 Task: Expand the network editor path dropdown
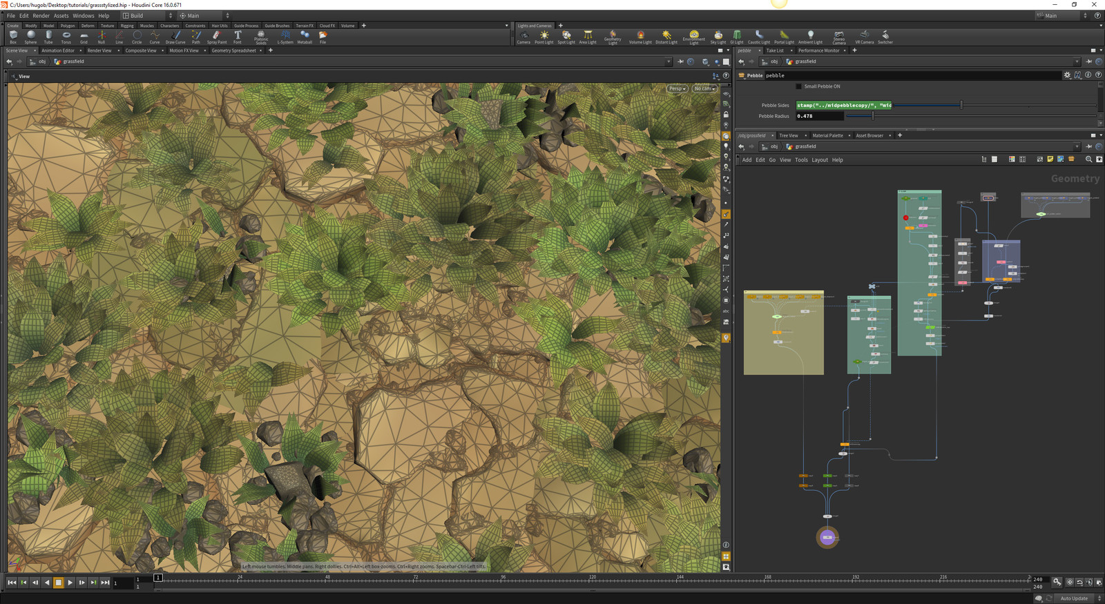1076,146
